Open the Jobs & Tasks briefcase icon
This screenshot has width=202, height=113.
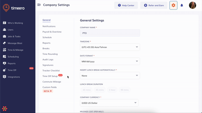pyautogui.click(x=5, y=36)
